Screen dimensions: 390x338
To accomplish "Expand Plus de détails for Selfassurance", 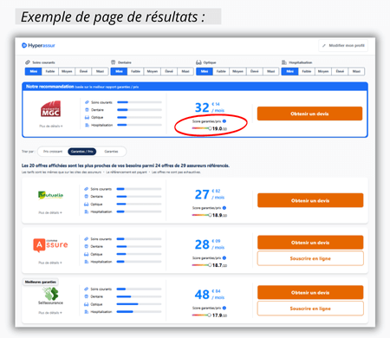I will 50,313.
